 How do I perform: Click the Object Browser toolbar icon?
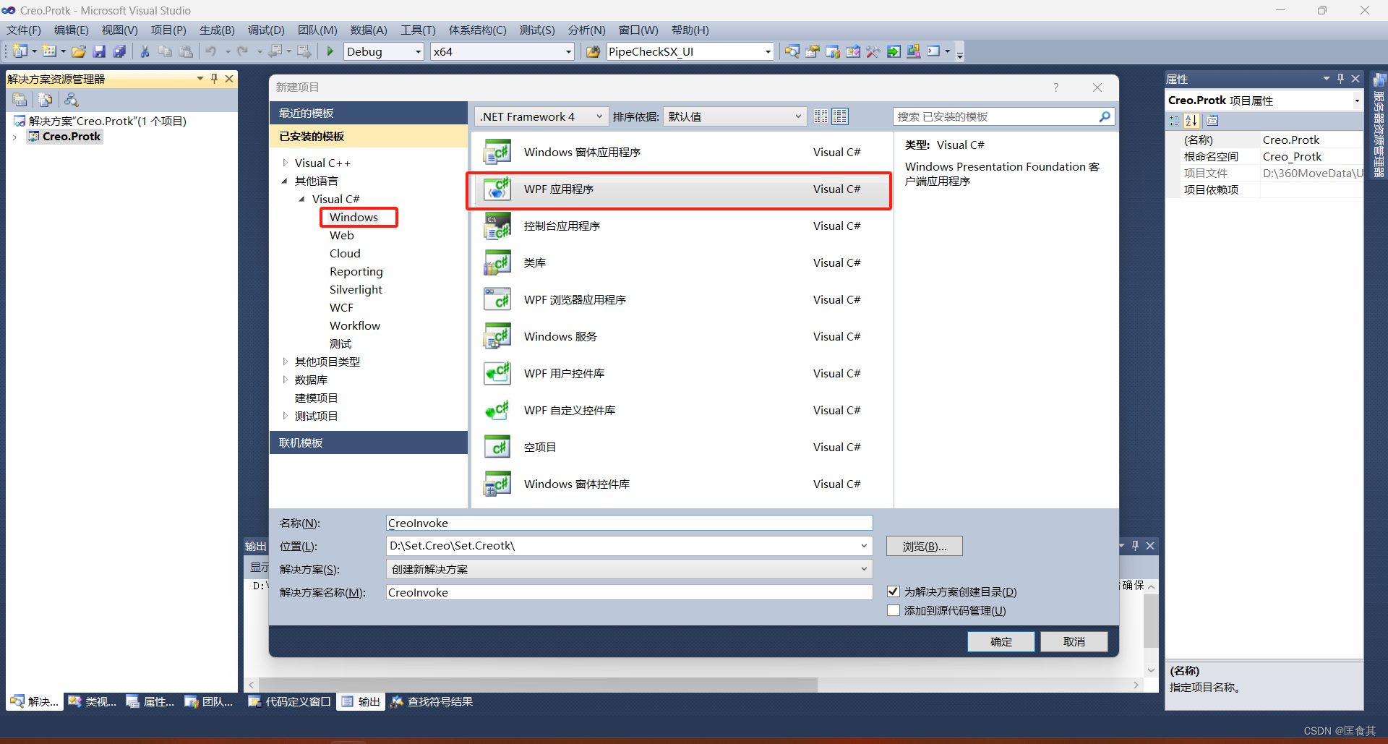[853, 51]
